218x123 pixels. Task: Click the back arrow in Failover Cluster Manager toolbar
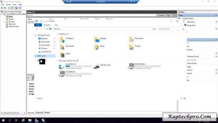[x=2, y=8]
